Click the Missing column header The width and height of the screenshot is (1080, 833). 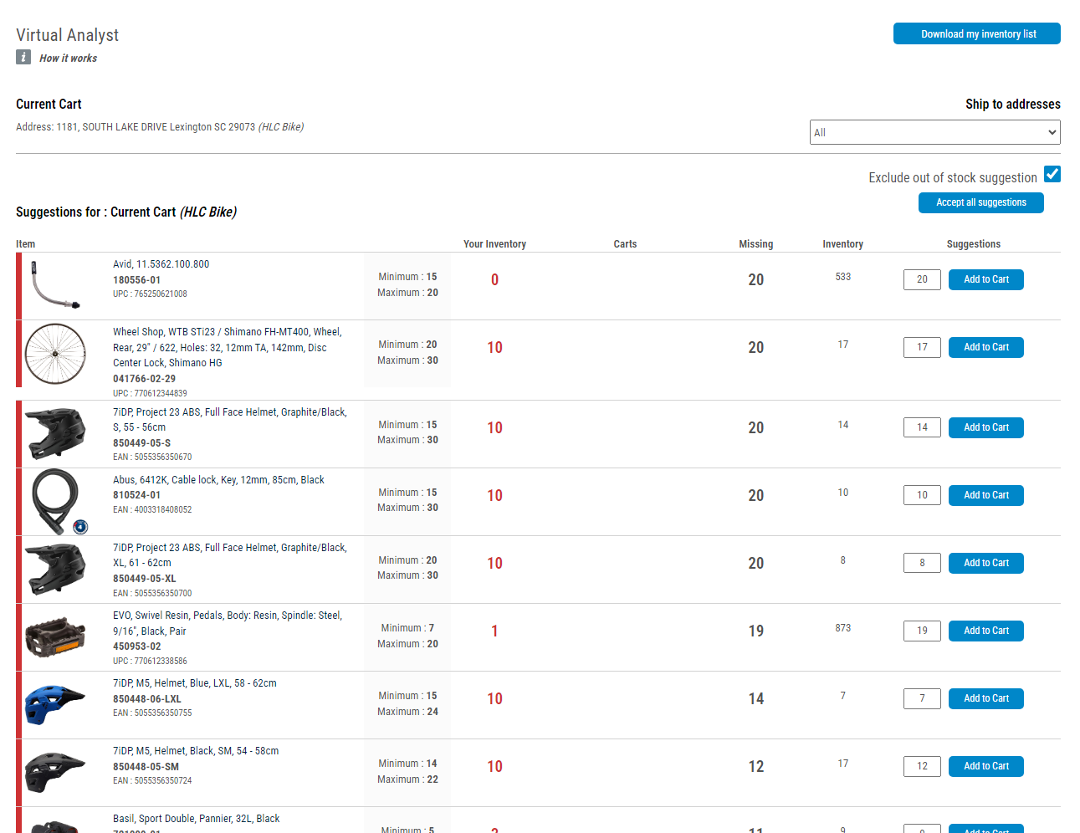755,244
